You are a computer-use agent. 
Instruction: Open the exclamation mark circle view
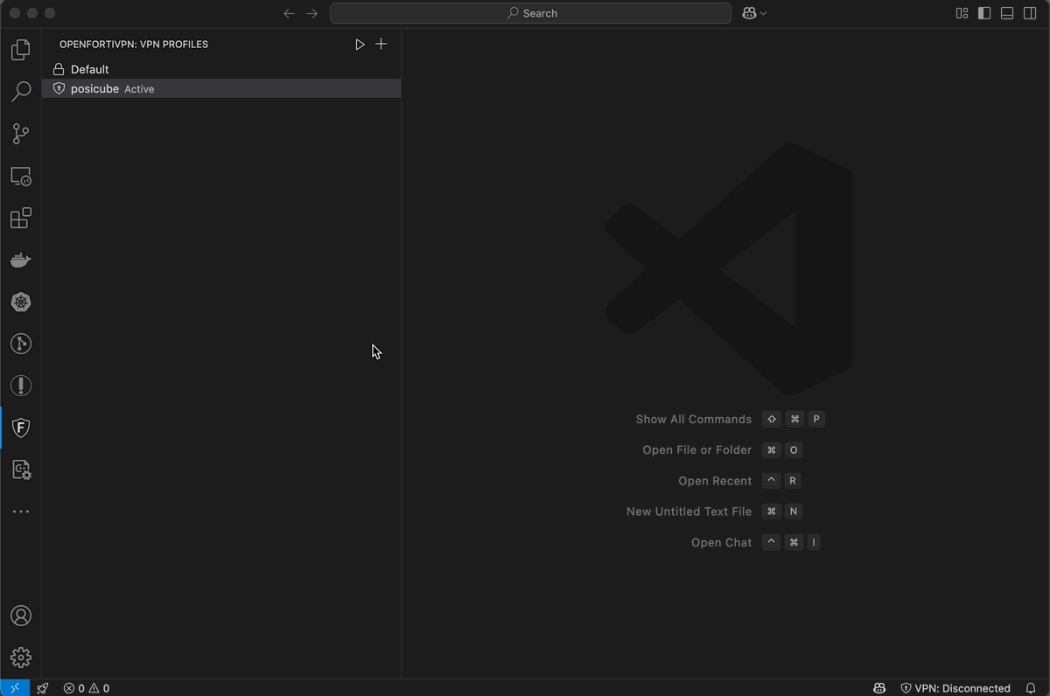tap(21, 386)
